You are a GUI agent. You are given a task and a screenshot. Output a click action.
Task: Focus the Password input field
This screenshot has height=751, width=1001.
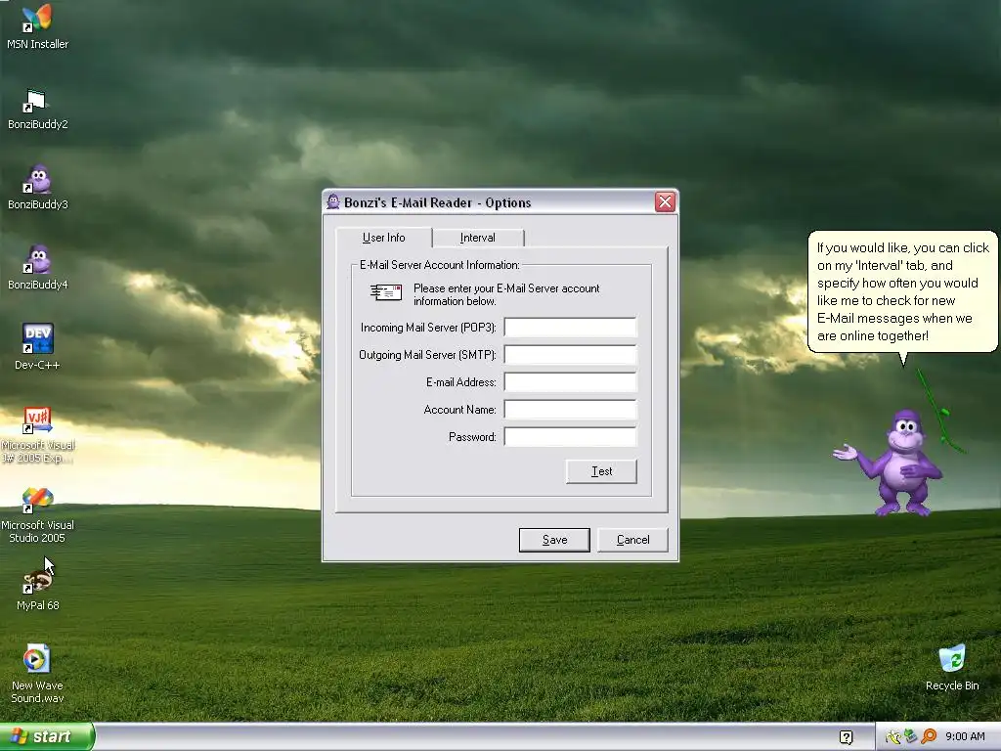tap(570, 437)
